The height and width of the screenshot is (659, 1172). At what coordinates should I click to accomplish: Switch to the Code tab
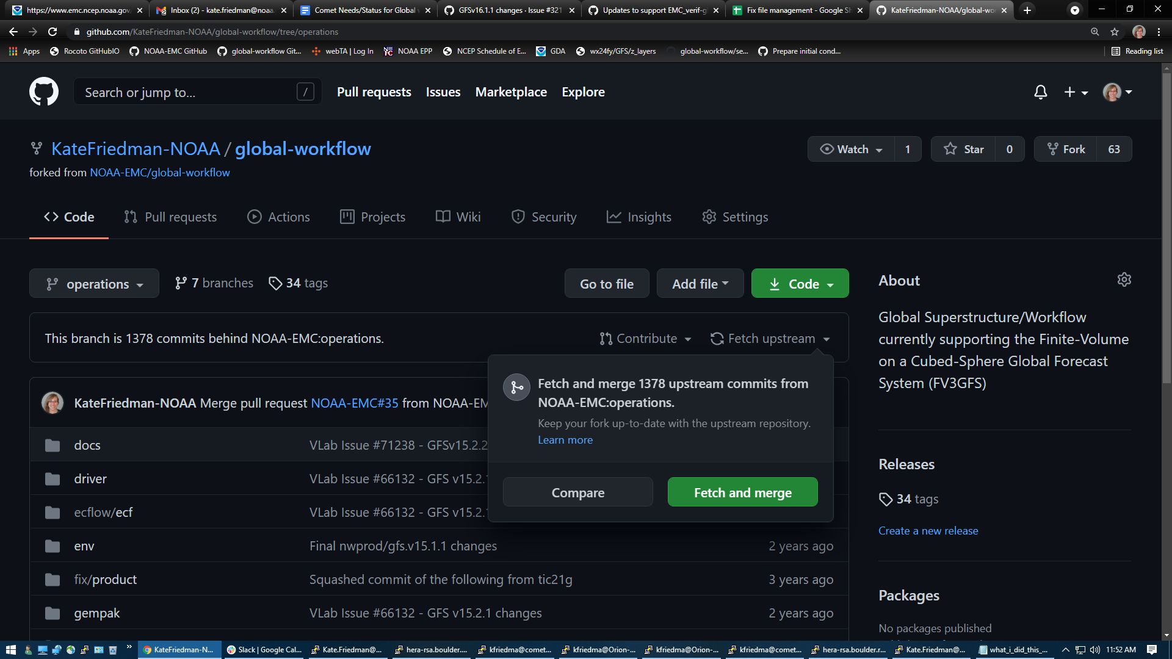[69, 217]
